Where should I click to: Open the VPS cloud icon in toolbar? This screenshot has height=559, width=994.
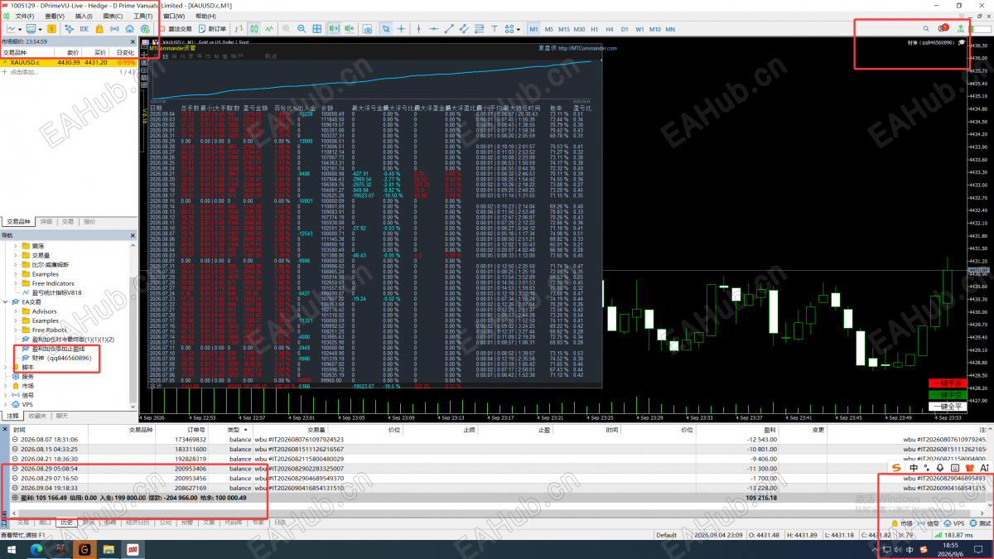click(x=129, y=29)
